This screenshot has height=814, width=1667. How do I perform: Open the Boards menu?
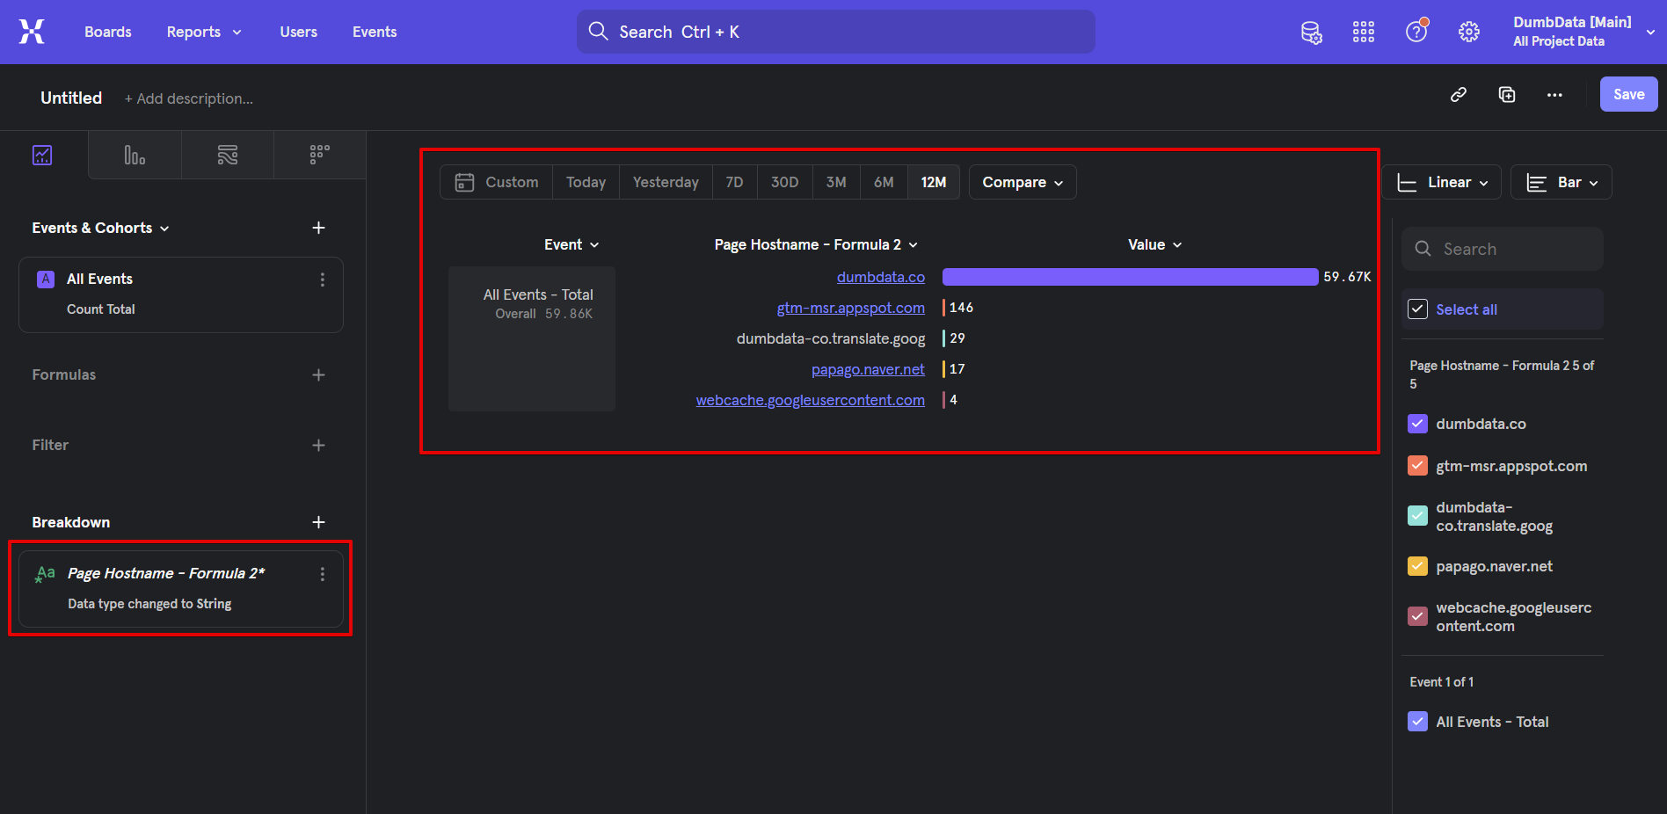point(107,32)
